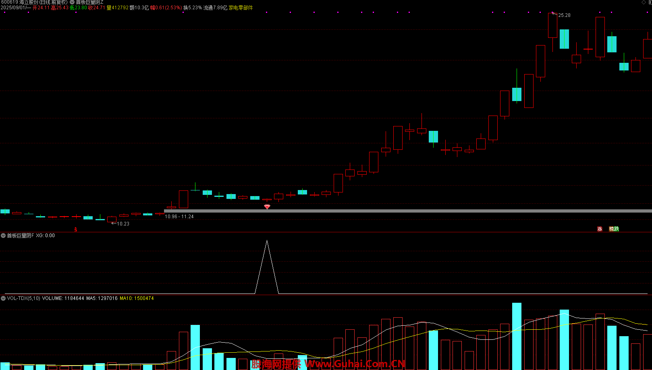This screenshot has width=652, height=370.
Task: Expand the 首板巨量阴F indicator panel menu
Action: [x=3, y=236]
